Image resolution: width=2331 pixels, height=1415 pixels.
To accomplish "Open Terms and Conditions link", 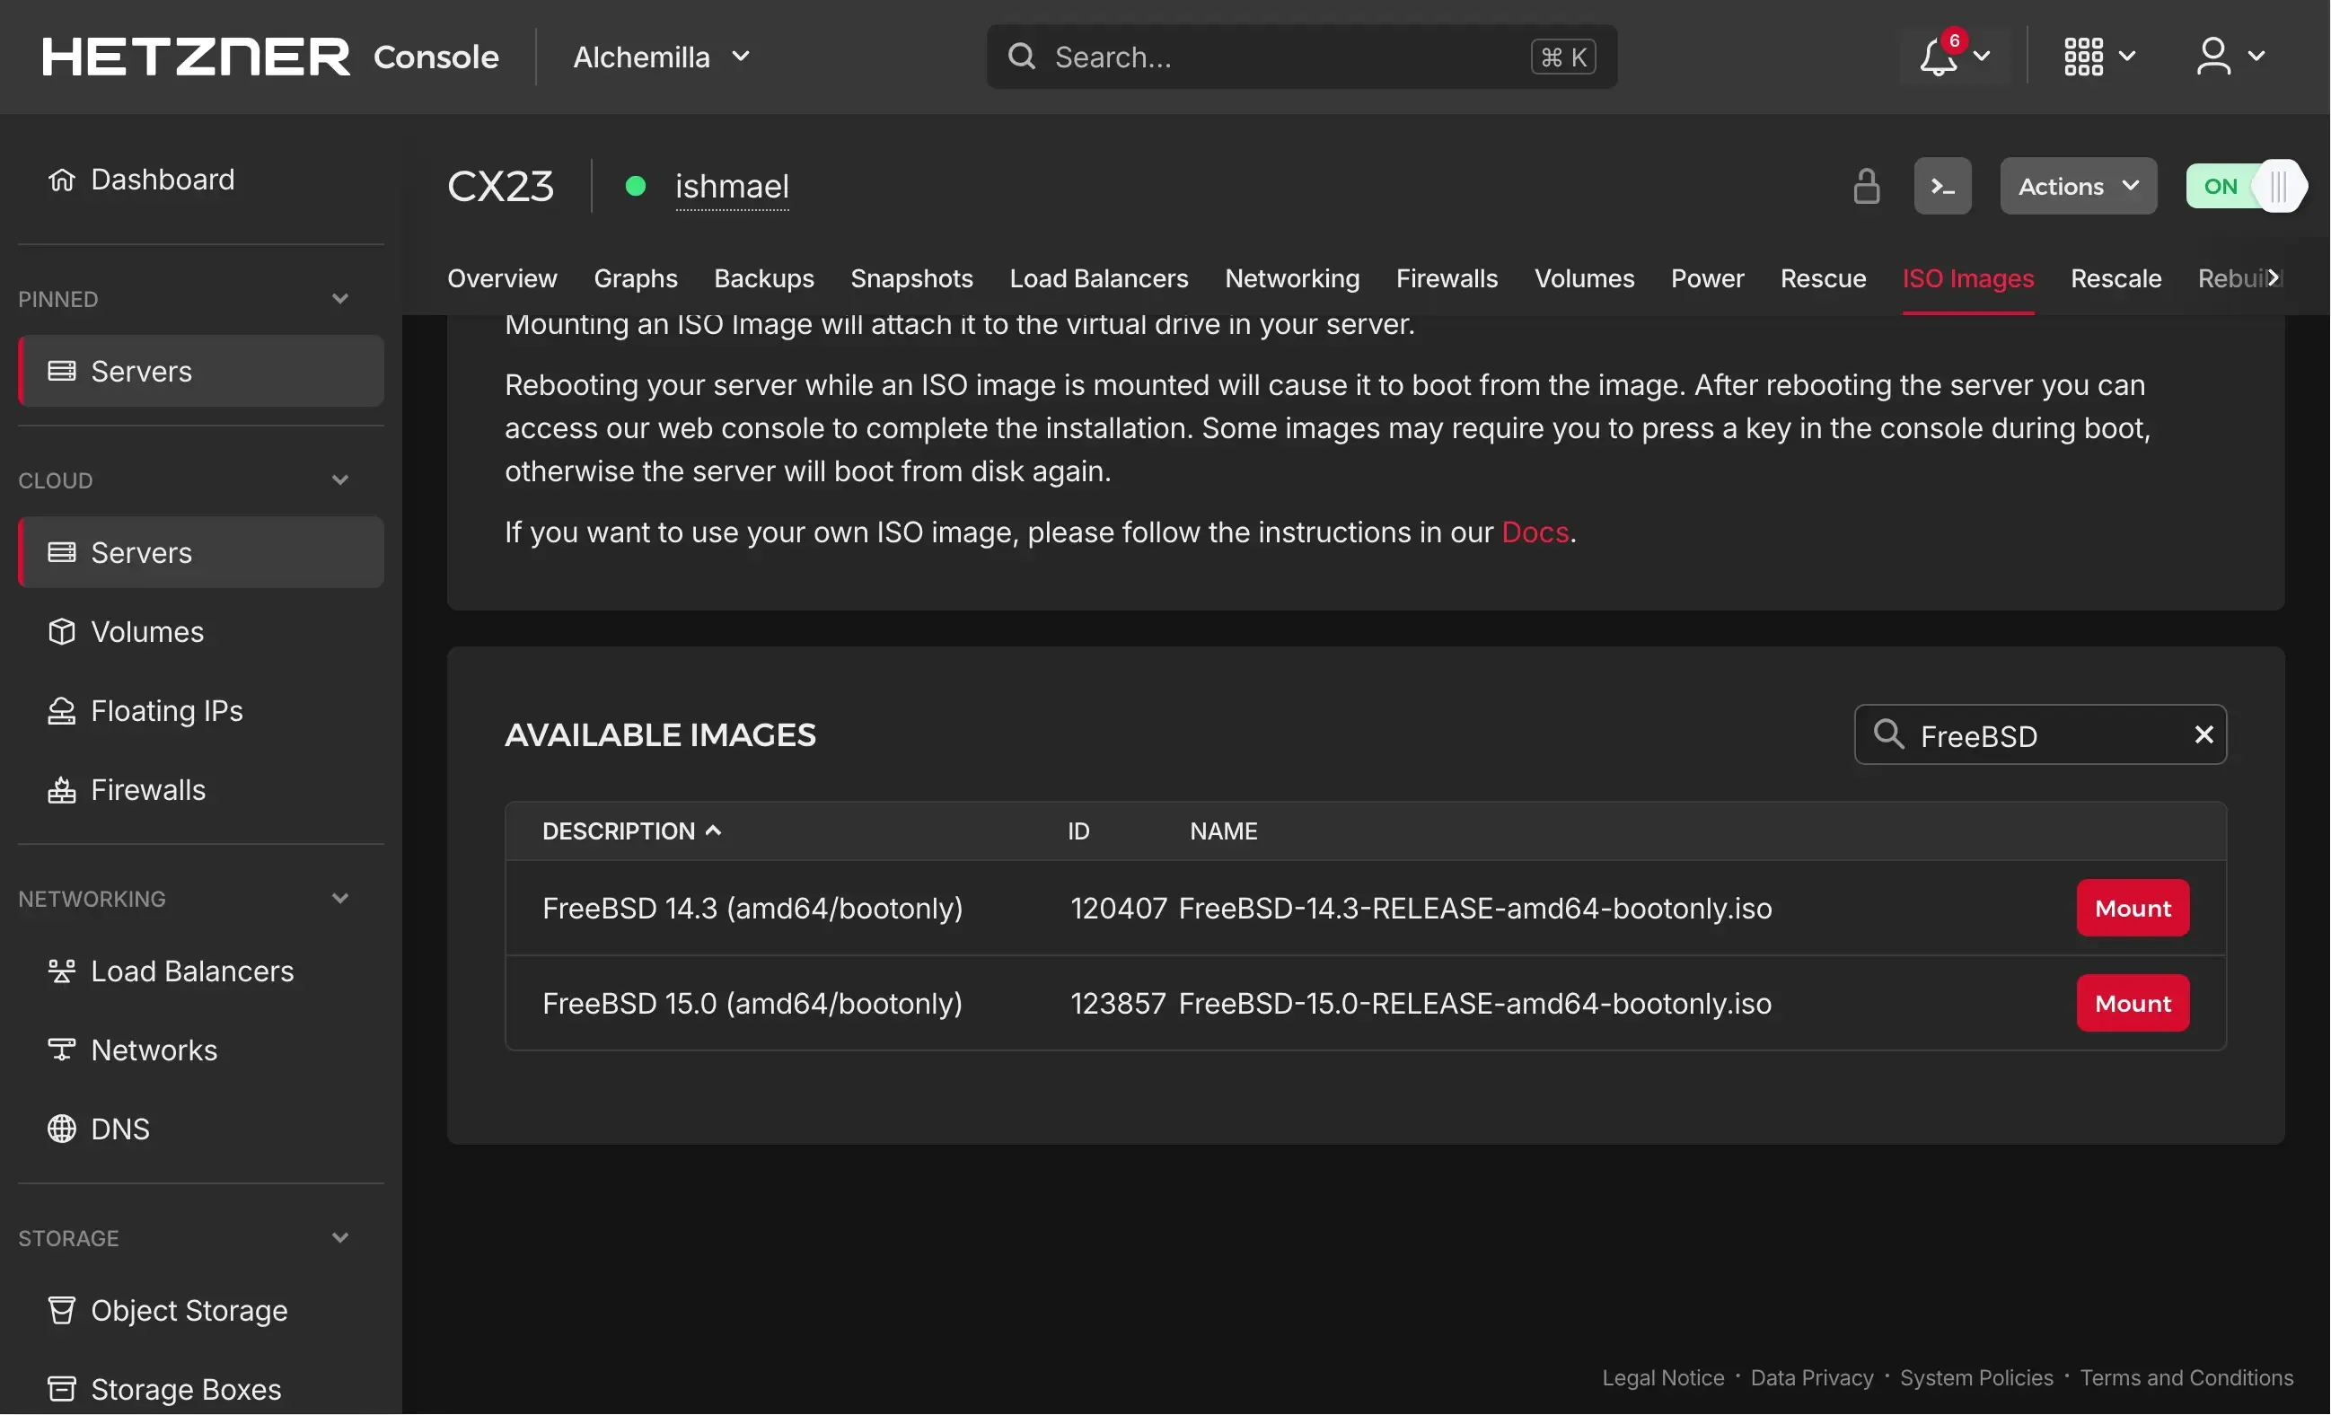I will (x=2186, y=1378).
